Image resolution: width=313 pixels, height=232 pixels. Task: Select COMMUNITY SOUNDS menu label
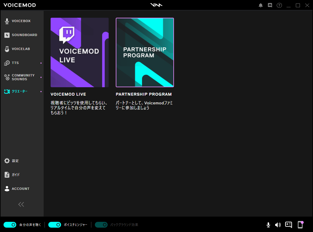pos(23,77)
